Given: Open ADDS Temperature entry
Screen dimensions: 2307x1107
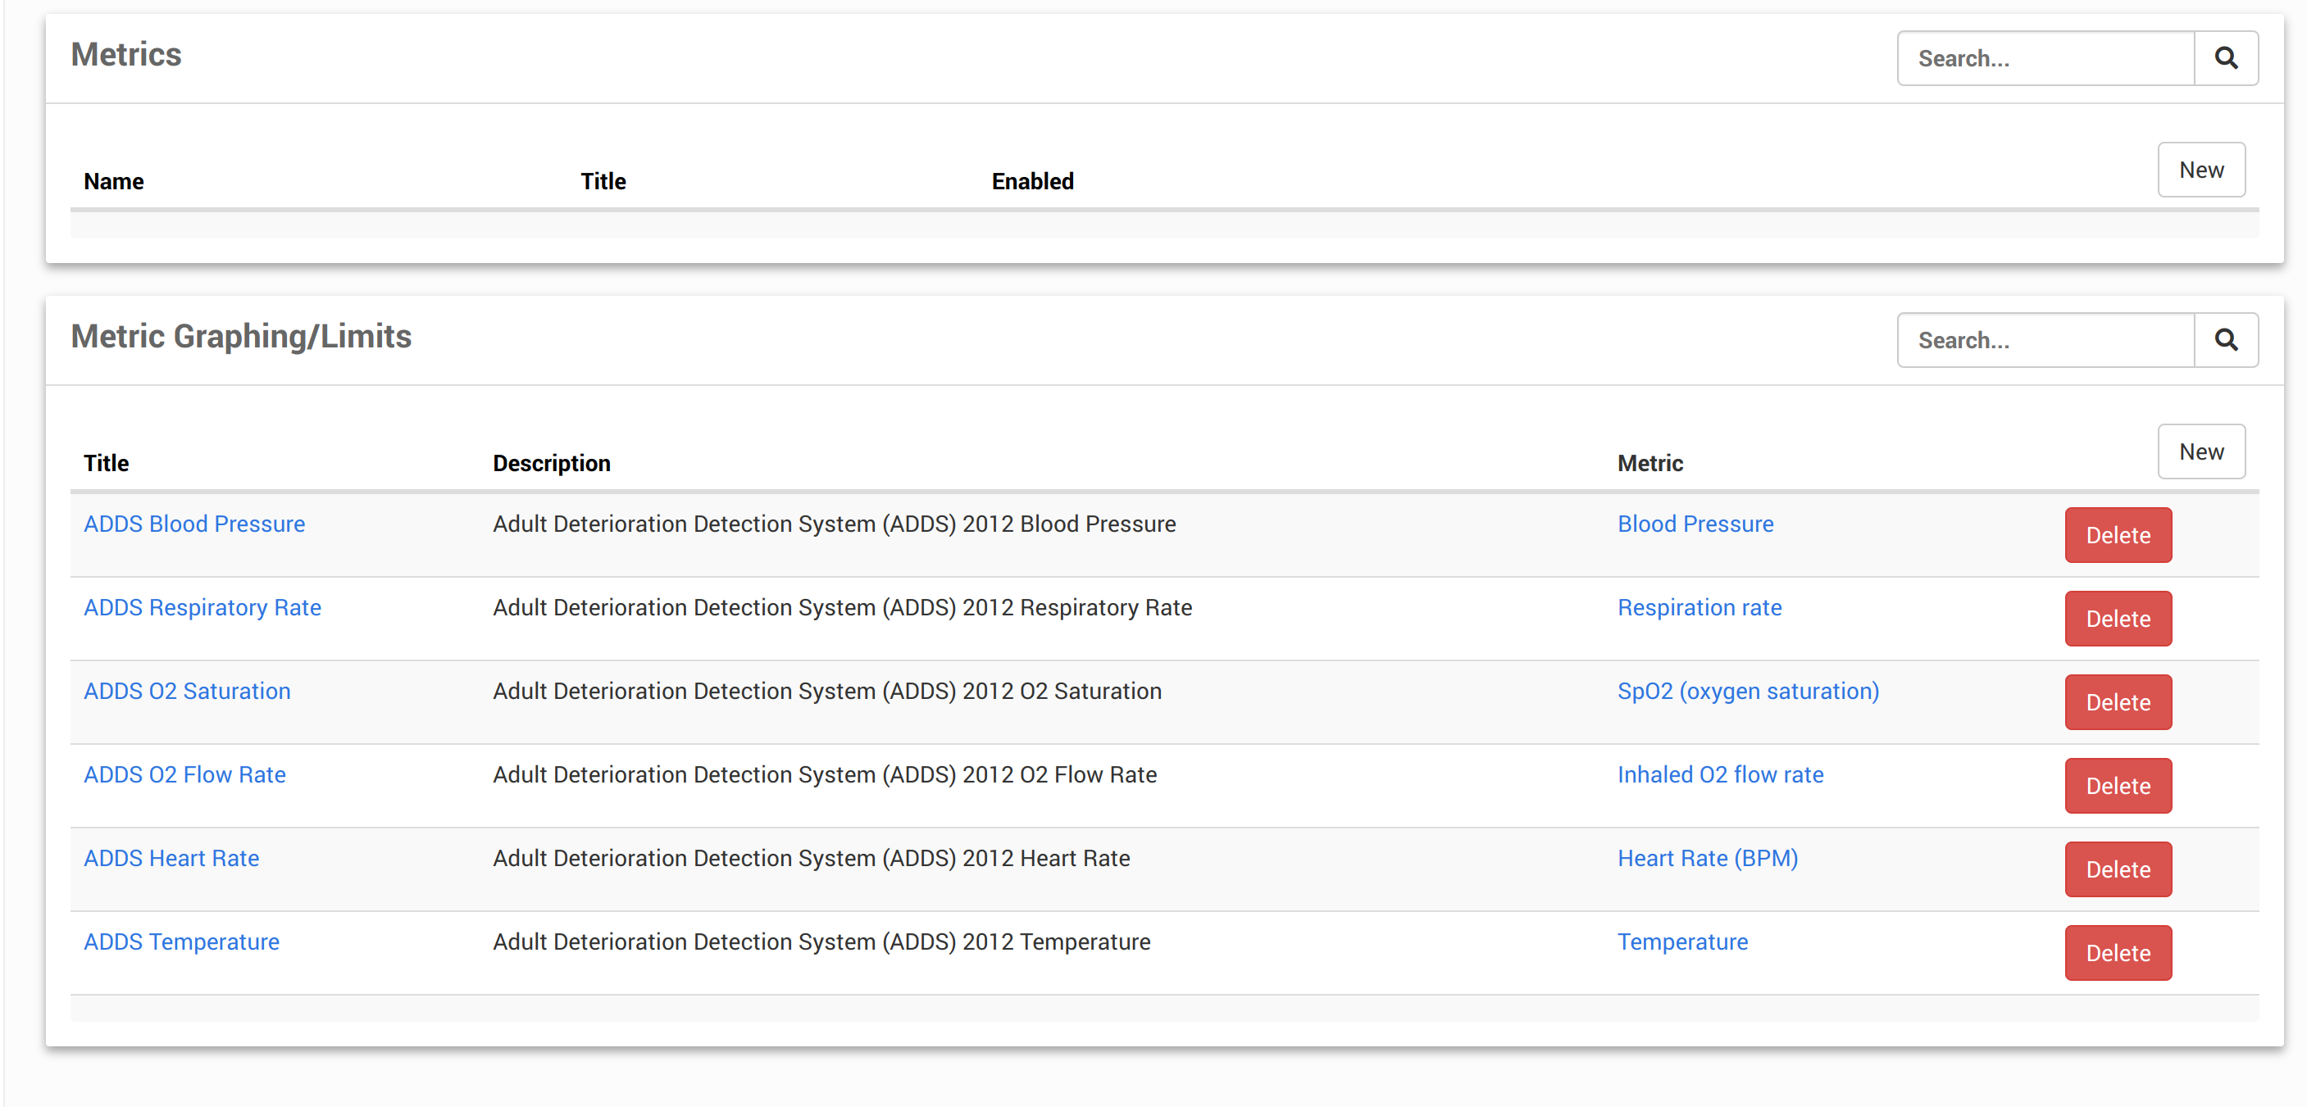Looking at the screenshot, I should pos(182,941).
